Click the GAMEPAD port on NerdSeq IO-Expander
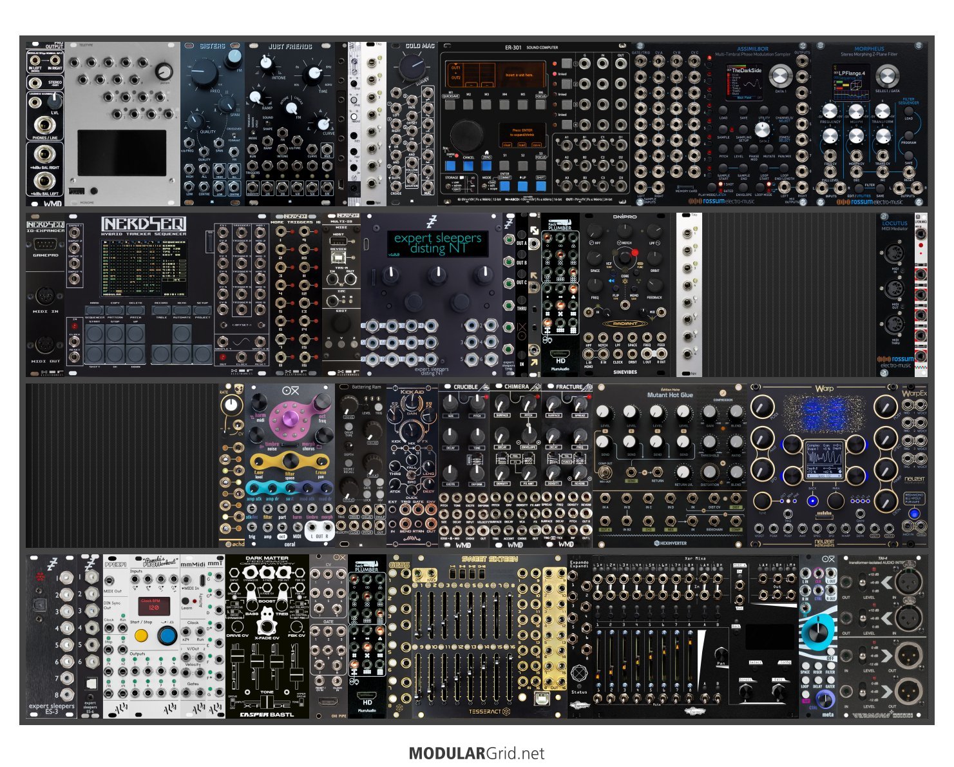This screenshot has height=767, width=954. point(46,245)
